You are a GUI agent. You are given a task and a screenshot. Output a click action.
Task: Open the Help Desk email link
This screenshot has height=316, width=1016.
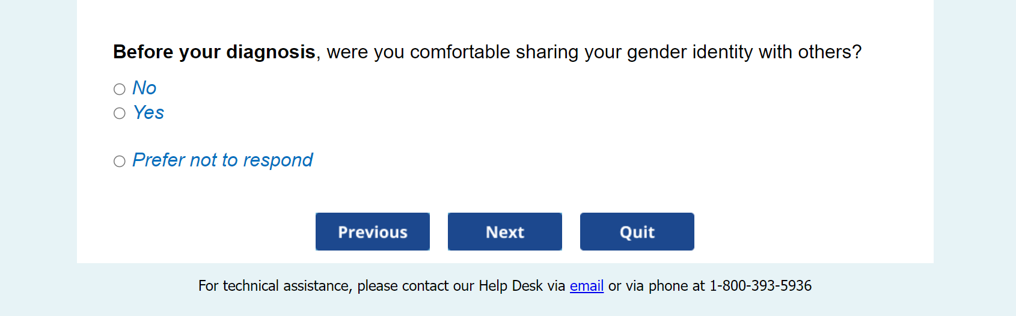(x=587, y=286)
